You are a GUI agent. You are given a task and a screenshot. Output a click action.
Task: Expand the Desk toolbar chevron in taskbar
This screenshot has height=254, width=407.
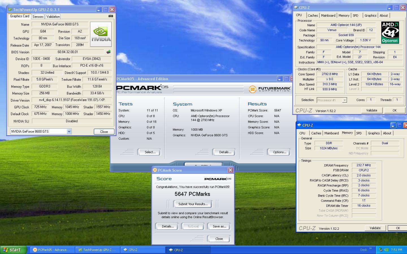371,249
